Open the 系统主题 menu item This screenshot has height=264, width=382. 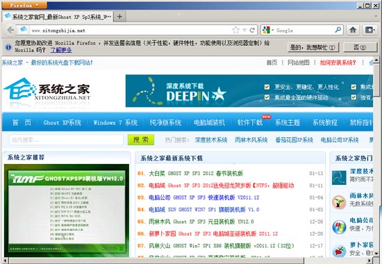pos(288,122)
